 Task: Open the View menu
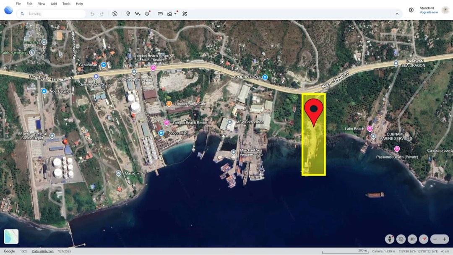coord(42,4)
